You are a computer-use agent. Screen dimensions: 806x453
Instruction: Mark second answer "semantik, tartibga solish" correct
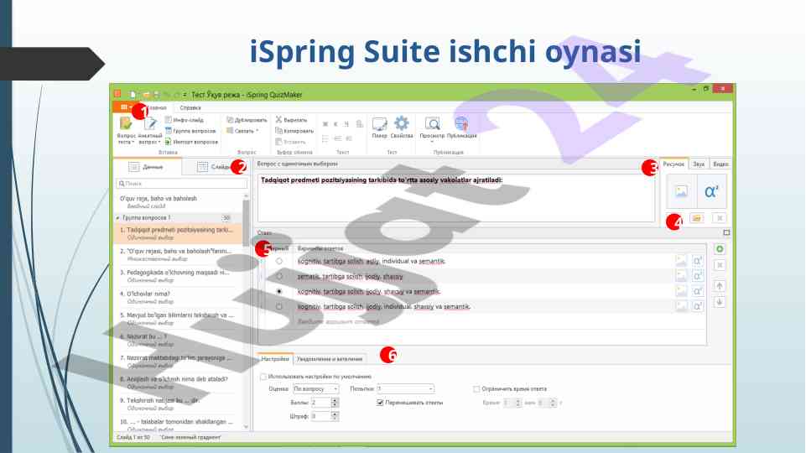point(279,276)
